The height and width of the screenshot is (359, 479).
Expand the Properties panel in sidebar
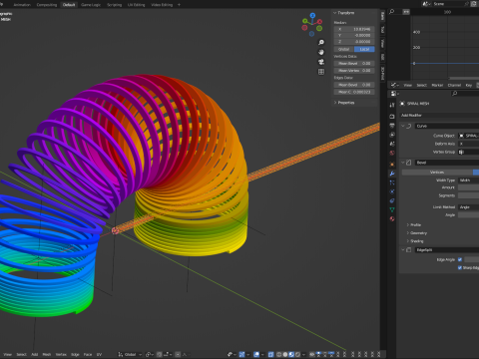point(335,103)
